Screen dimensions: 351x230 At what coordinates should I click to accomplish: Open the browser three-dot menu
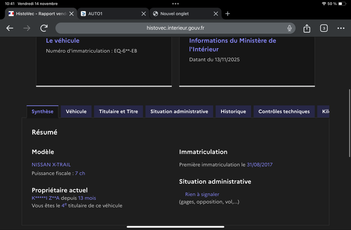pyautogui.click(x=341, y=28)
